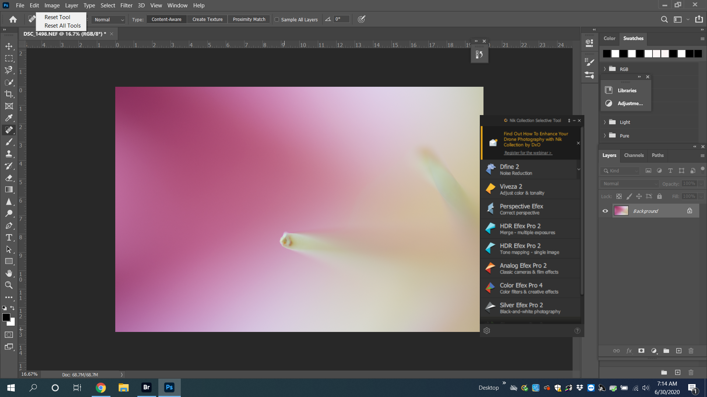This screenshot has width=707, height=397.
Task: Switch to the Channels tab
Action: tap(633, 155)
